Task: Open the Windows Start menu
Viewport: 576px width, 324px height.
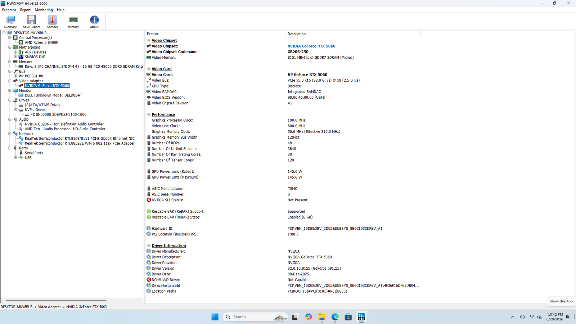Action: tap(215, 317)
